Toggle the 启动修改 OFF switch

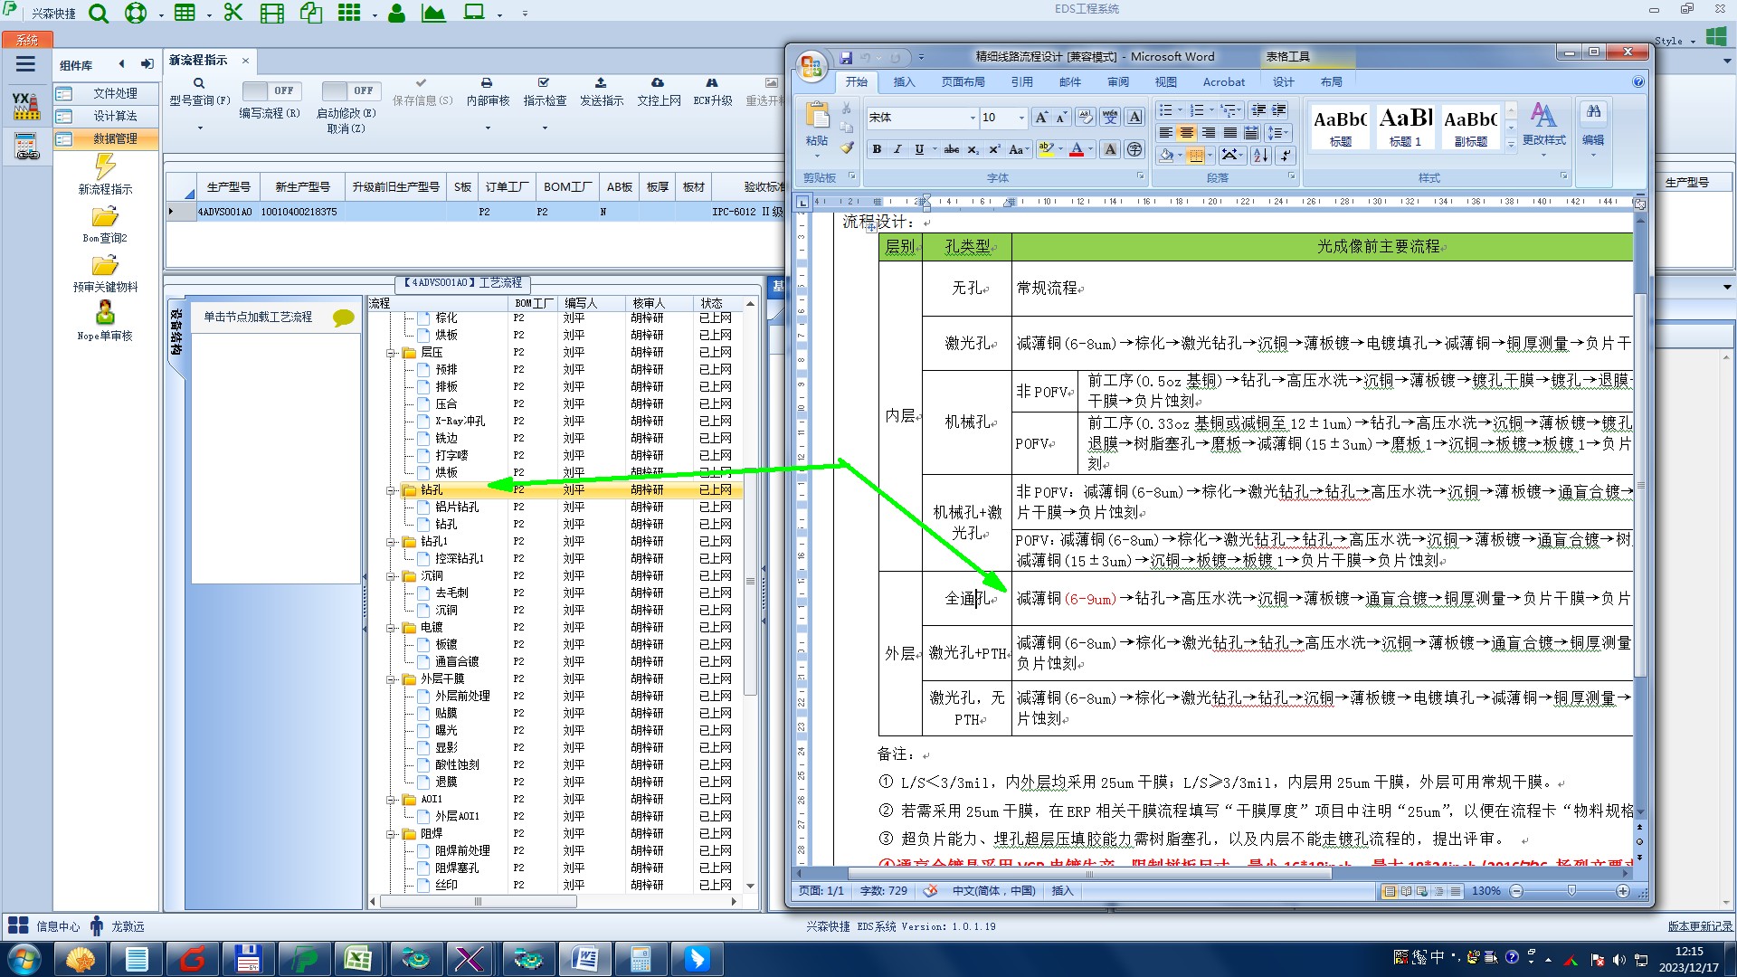(x=352, y=90)
